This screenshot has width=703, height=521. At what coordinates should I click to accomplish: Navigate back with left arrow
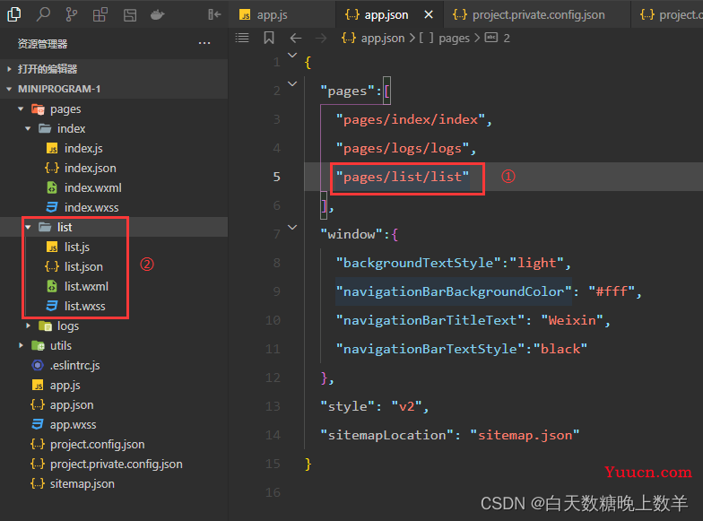click(296, 38)
